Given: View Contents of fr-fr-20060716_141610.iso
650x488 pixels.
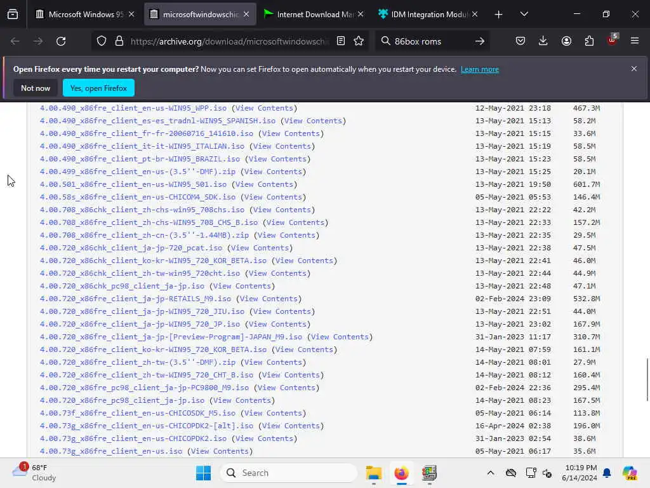Looking at the screenshot, I should 291,133.
